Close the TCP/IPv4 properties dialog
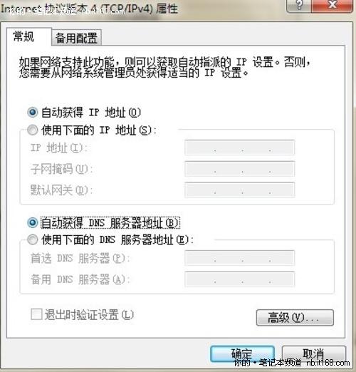The width and height of the screenshot is (356, 372). point(332,5)
